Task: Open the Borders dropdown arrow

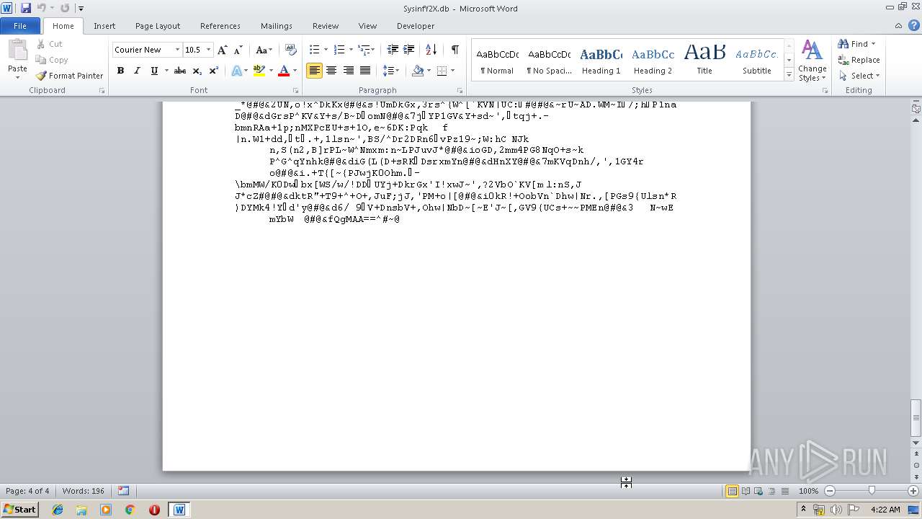Action: pyautogui.click(x=452, y=71)
